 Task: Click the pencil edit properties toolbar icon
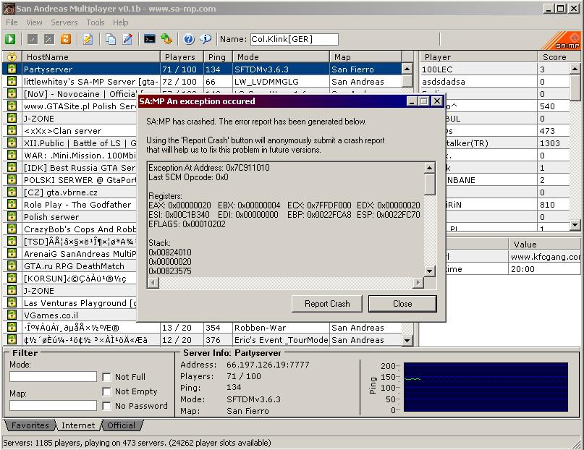coord(127,39)
